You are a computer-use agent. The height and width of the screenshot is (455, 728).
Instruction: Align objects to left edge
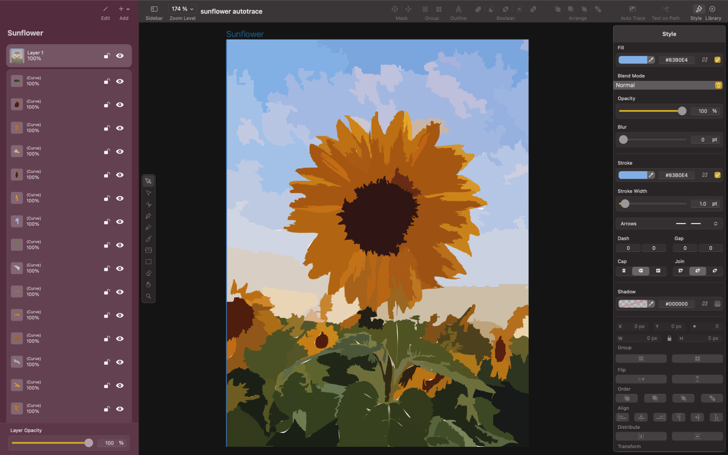(x=623, y=417)
